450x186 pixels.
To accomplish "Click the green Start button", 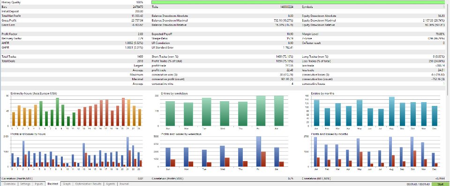I will click(441, 184).
